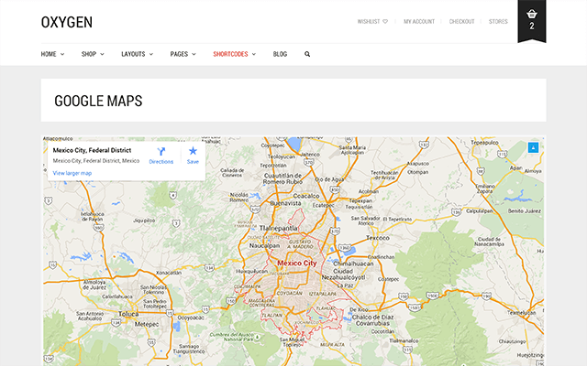
Task: Click the Toluca label on map
Action: tap(128, 314)
